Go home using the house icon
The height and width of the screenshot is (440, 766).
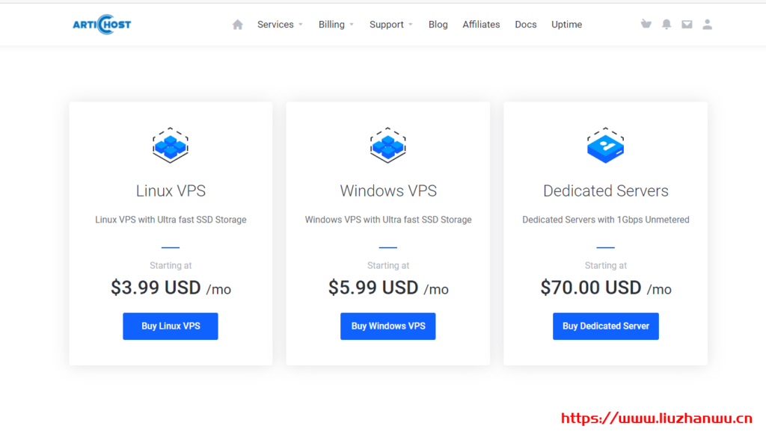(237, 24)
